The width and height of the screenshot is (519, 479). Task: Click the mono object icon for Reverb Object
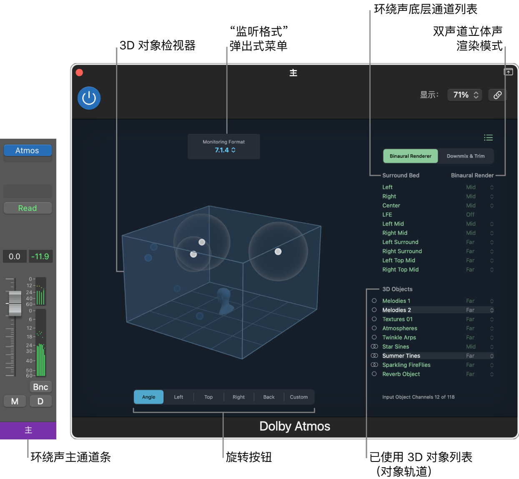pos(374,374)
